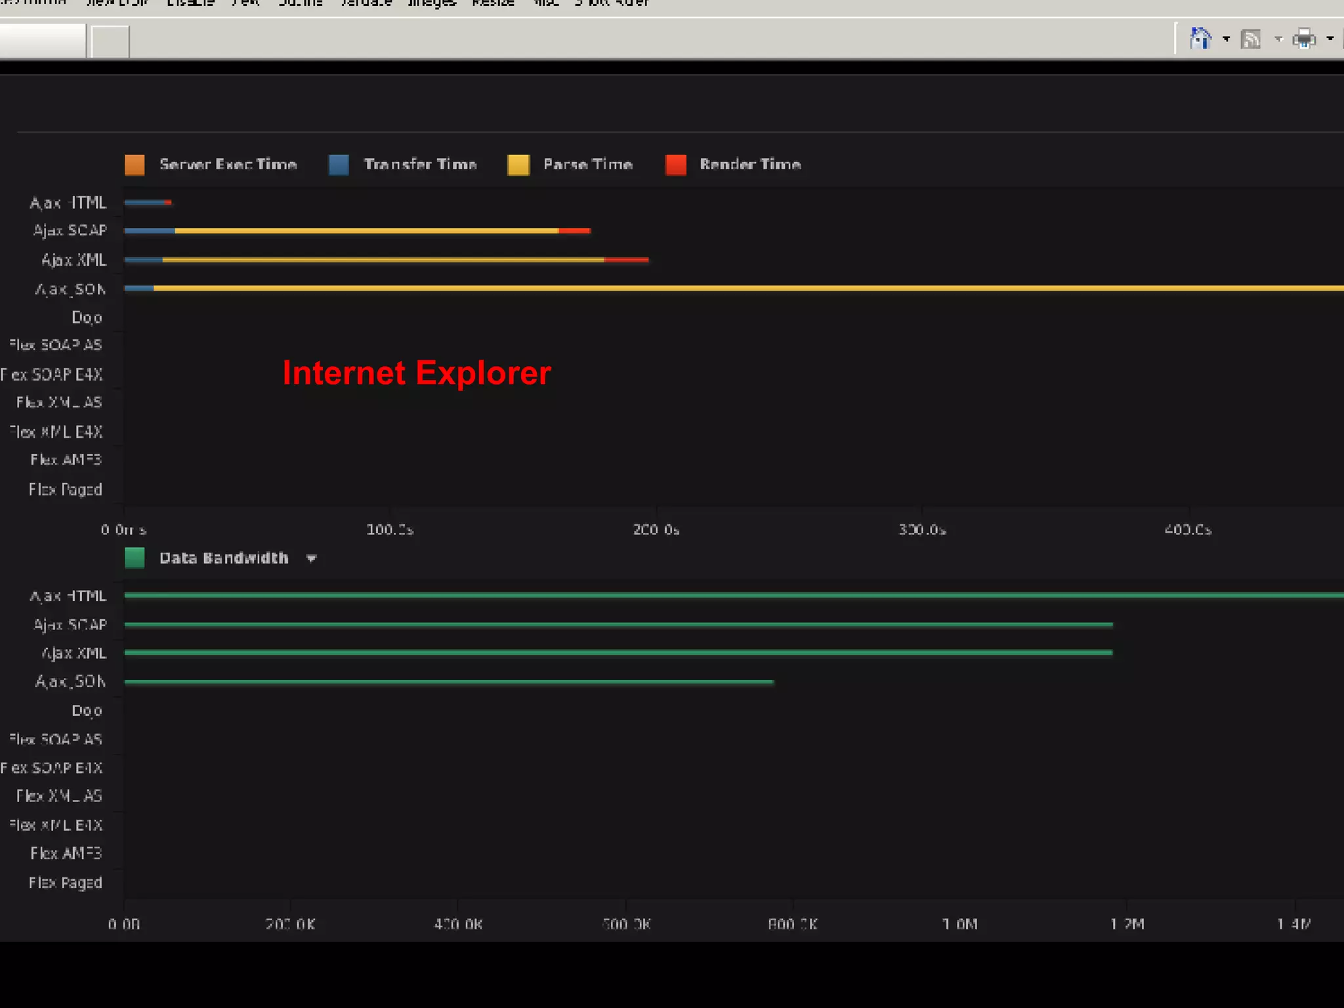Click Flex SOAP AS label in bandwidth chart
This screenshot has height=1008, width=1344.
(55, 739)
